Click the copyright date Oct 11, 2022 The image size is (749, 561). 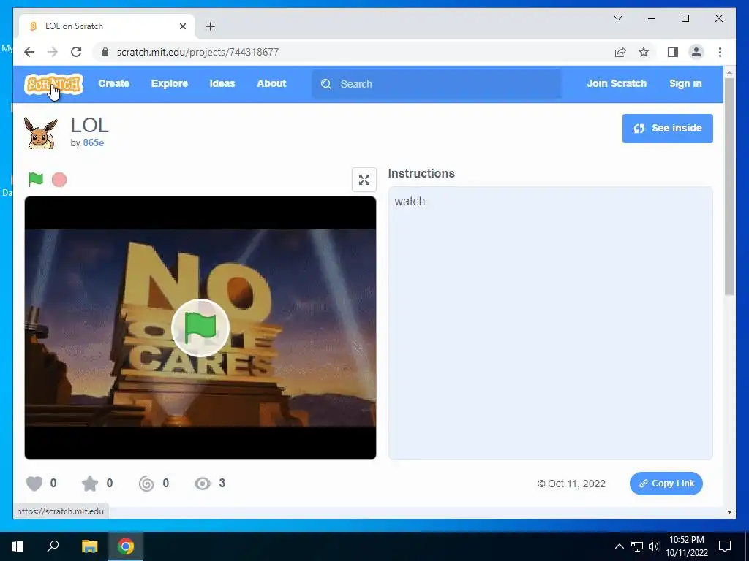571,484
